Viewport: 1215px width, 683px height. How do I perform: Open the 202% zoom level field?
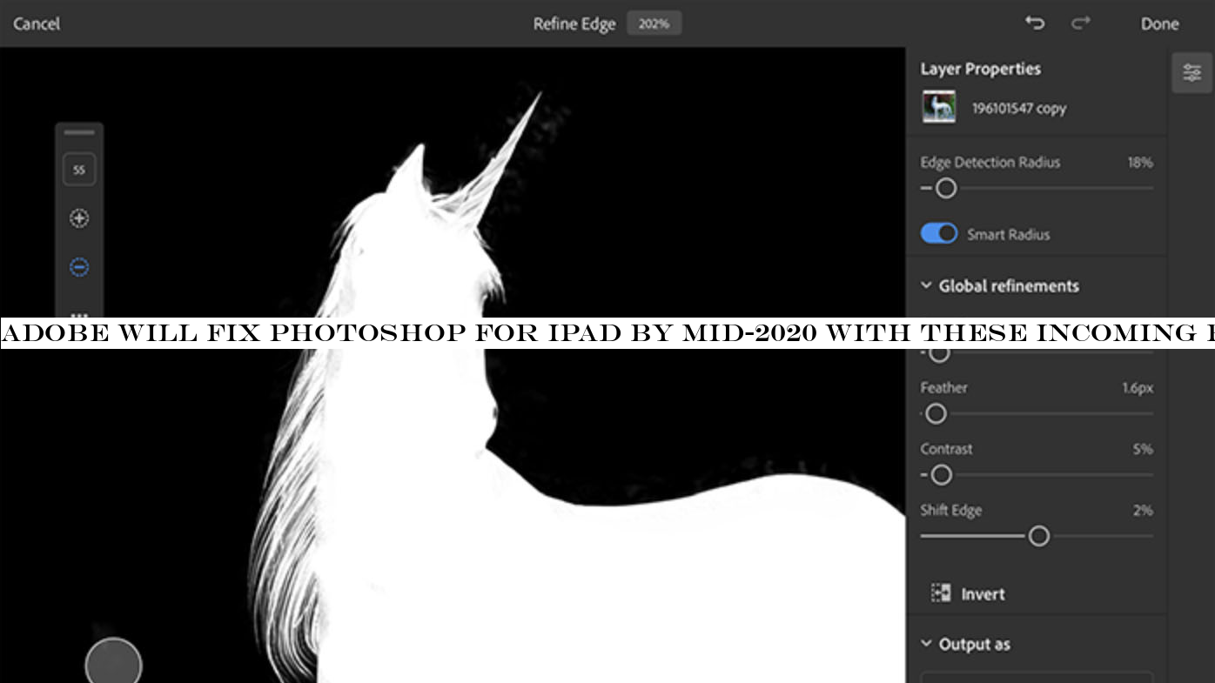point(654,23)
